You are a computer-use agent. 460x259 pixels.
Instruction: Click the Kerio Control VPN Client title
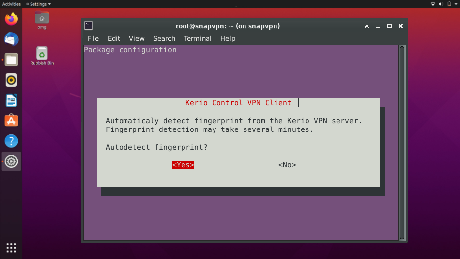click(x=238, y=103)
